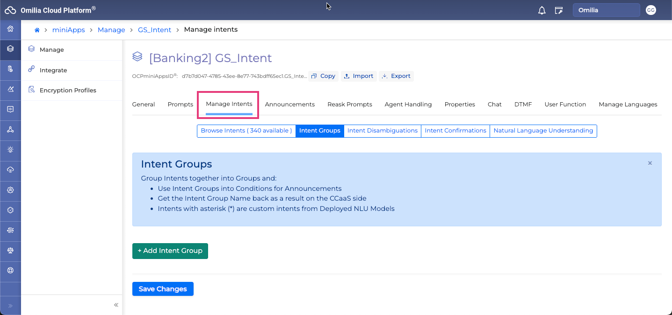Go to GS_Intent breadcrumb link
Viewport: 672px width, 315px height.
click(154, 30)
